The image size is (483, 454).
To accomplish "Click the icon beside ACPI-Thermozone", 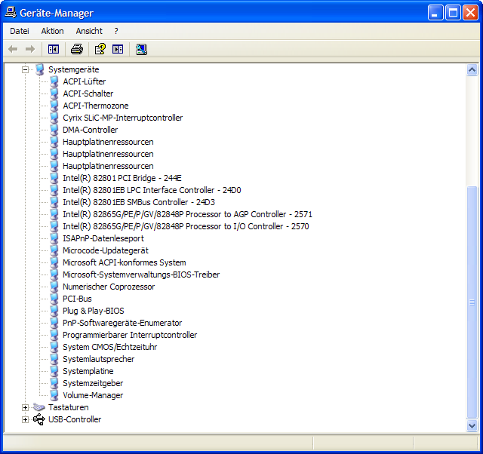I will tap(54, 106).
